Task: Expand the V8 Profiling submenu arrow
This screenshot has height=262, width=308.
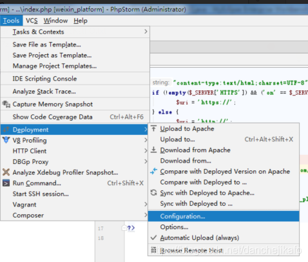Action: [x=146, y=140]
